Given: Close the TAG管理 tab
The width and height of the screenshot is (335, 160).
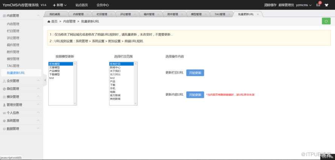Looking at the screenshot, I should (229, 14).
